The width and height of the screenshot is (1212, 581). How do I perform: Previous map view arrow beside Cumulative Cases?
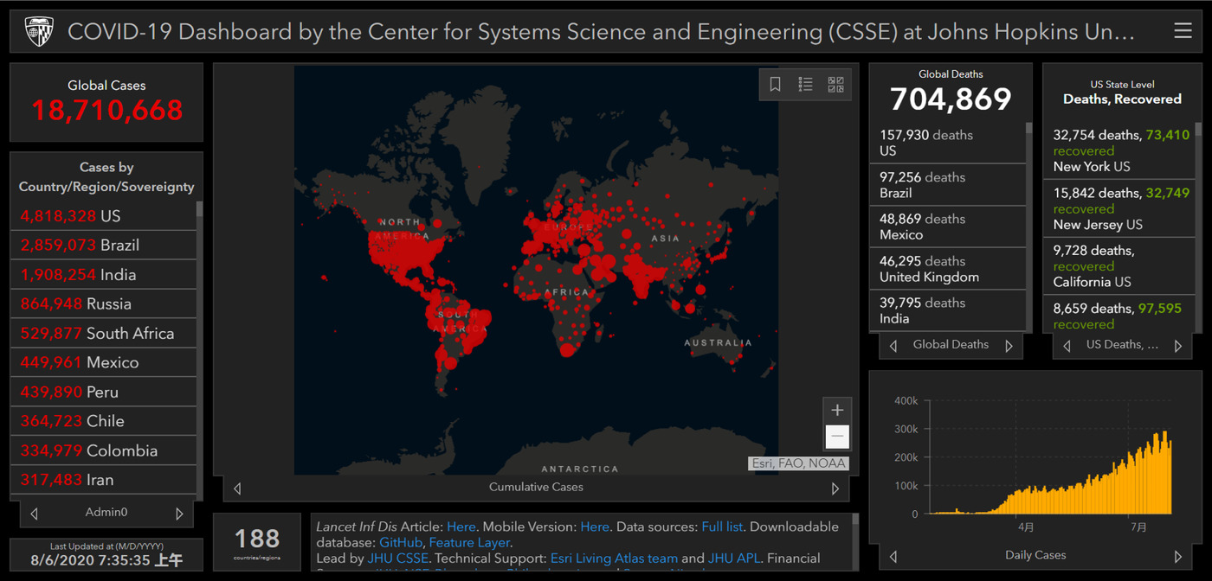[237, 488]
